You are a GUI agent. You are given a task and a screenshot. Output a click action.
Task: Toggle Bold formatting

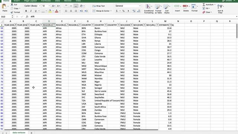(26, 11)
